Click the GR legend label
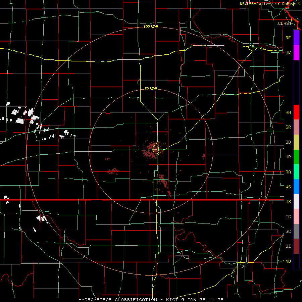This screenshot has height=302, width=302. click(288, 127)
